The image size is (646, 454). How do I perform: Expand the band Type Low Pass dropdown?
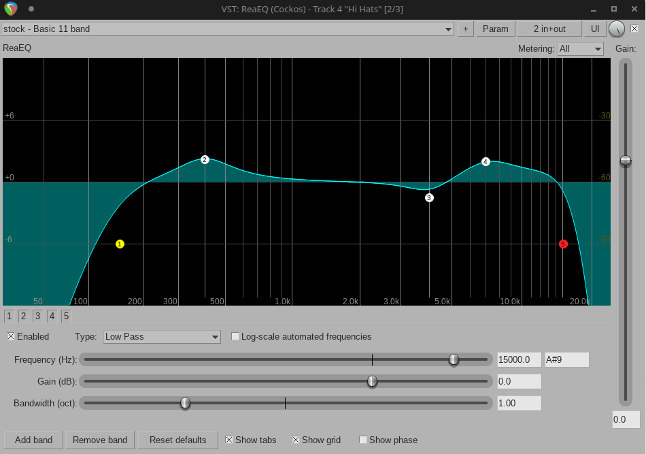point(162,337)
